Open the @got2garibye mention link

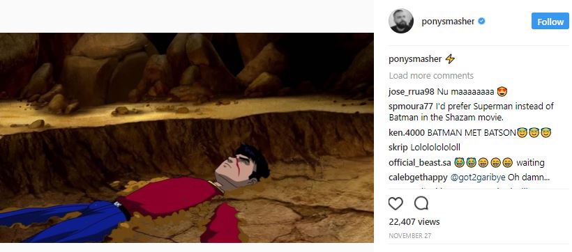tap(478, 178)
